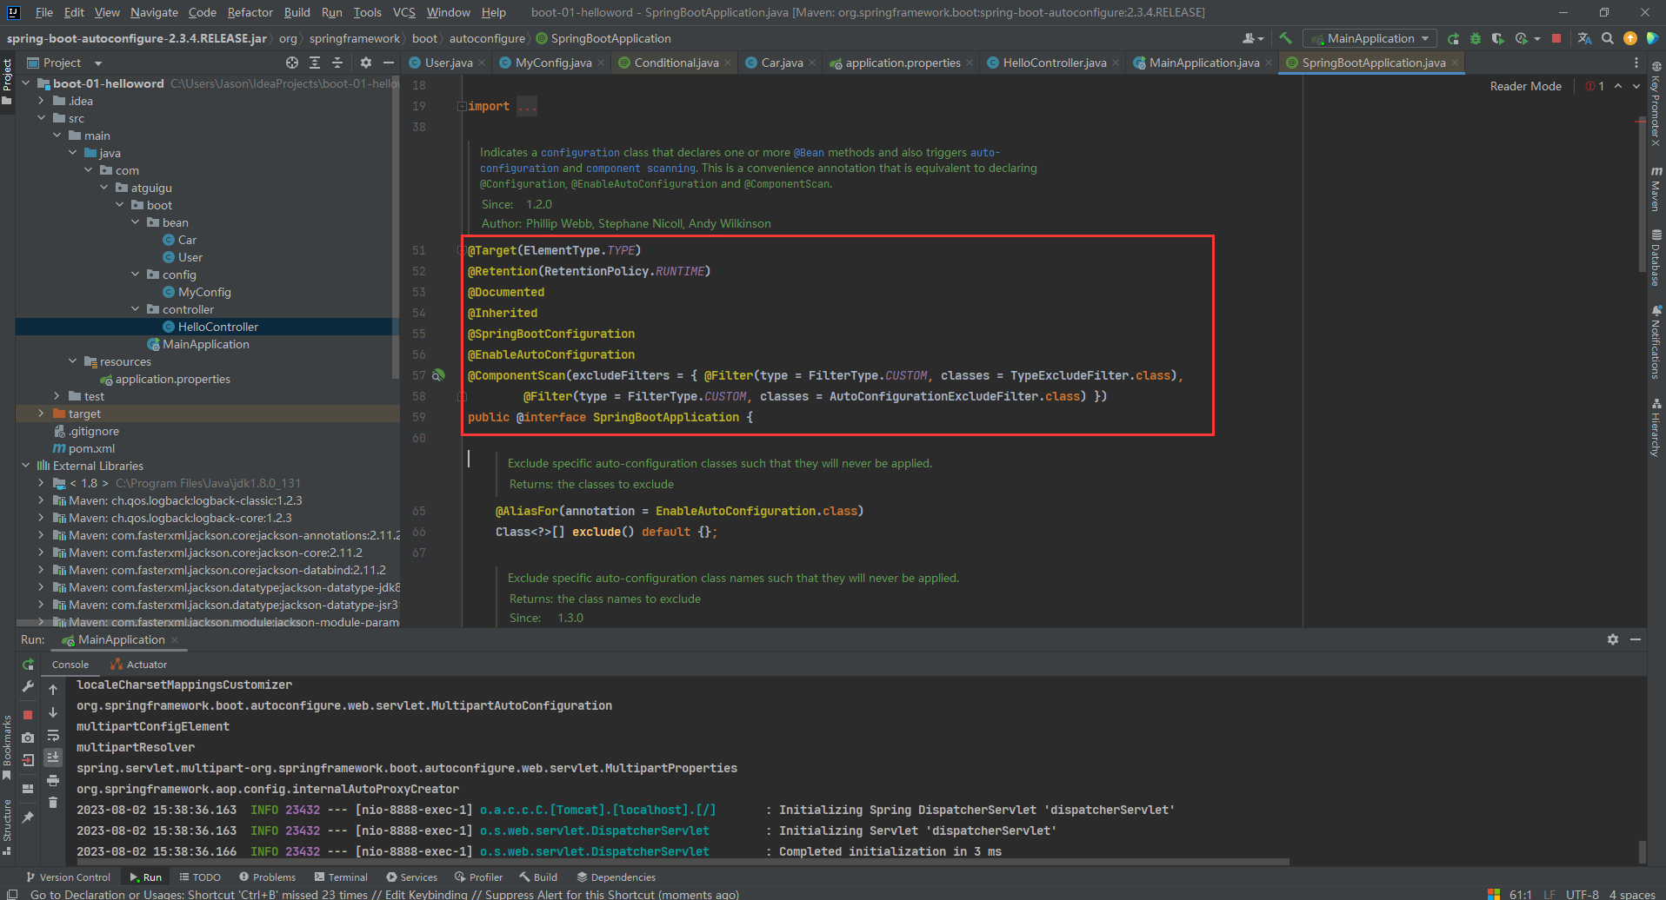Click the camera icon for thread dump

tap(28, 738)
